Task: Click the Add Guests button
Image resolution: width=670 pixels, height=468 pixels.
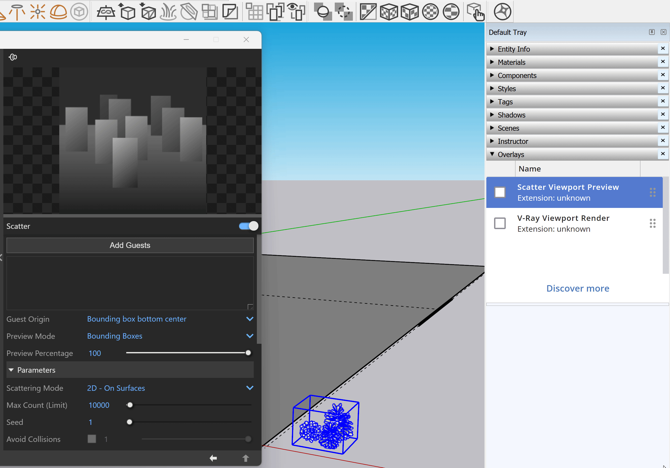Action: (130, 245)
